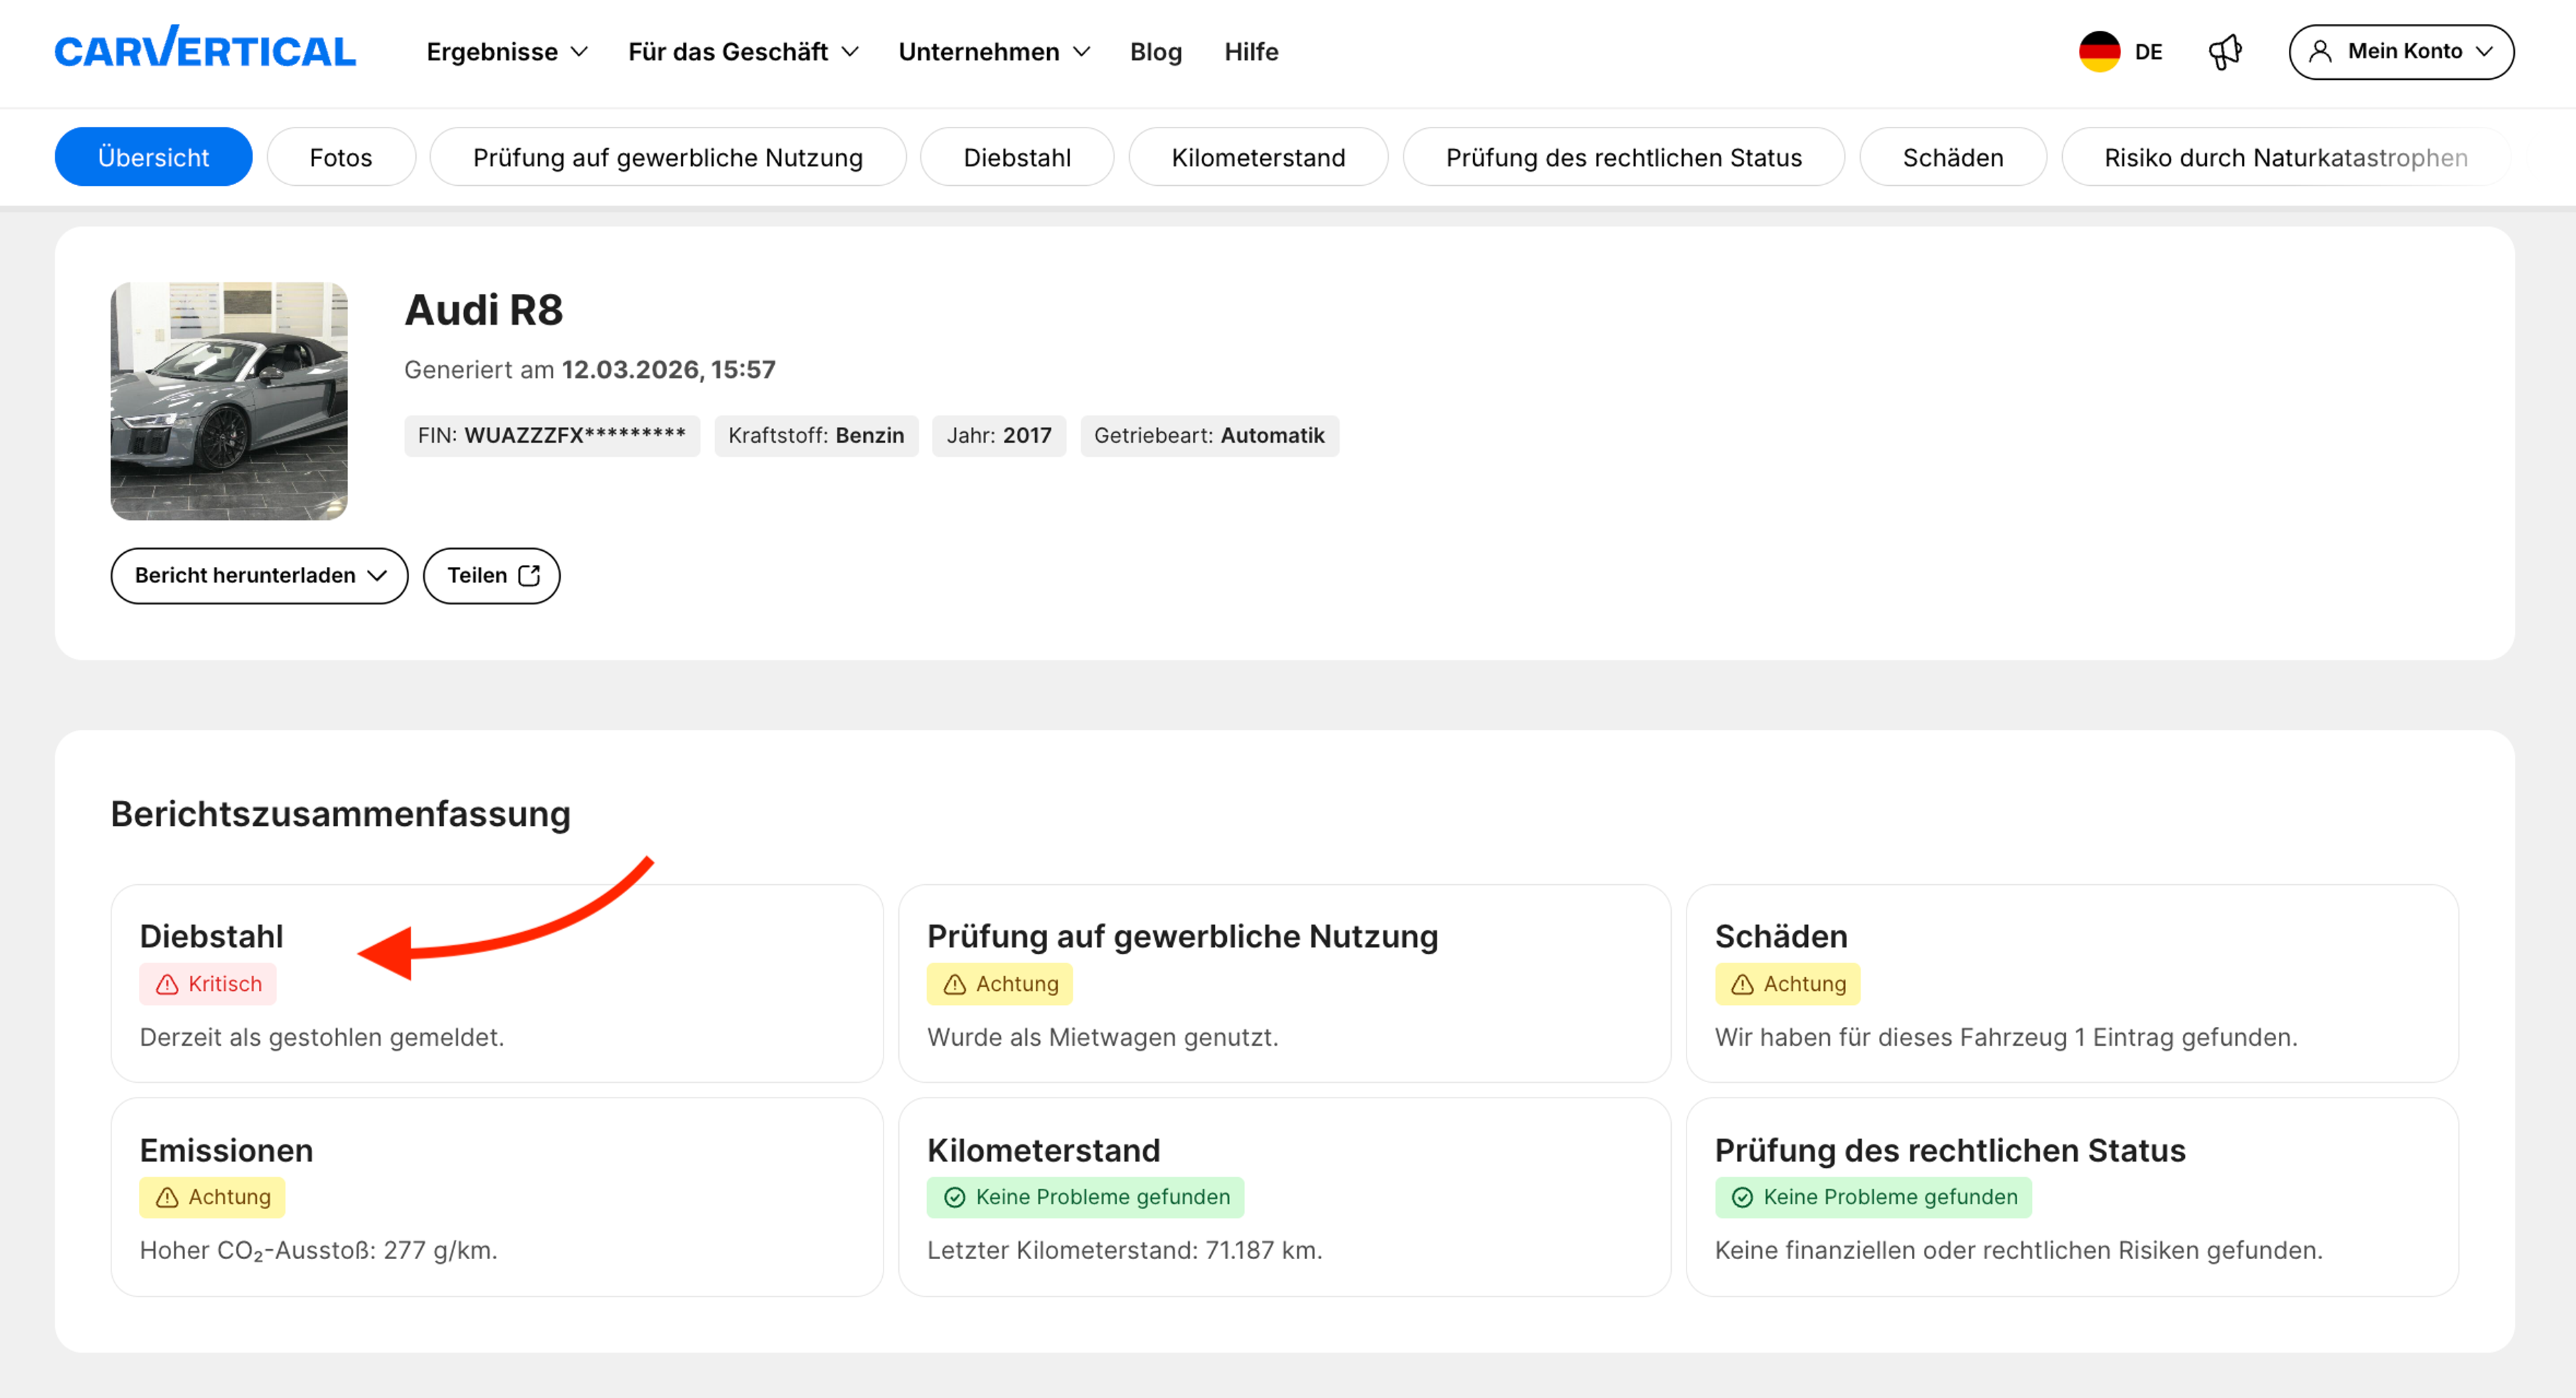Image resolution: width=2576 pixels, height=1398 pixels.
Task: Click 'Derzeit als gestohlen gemeldet.' text
Action: click(322, 1037)
